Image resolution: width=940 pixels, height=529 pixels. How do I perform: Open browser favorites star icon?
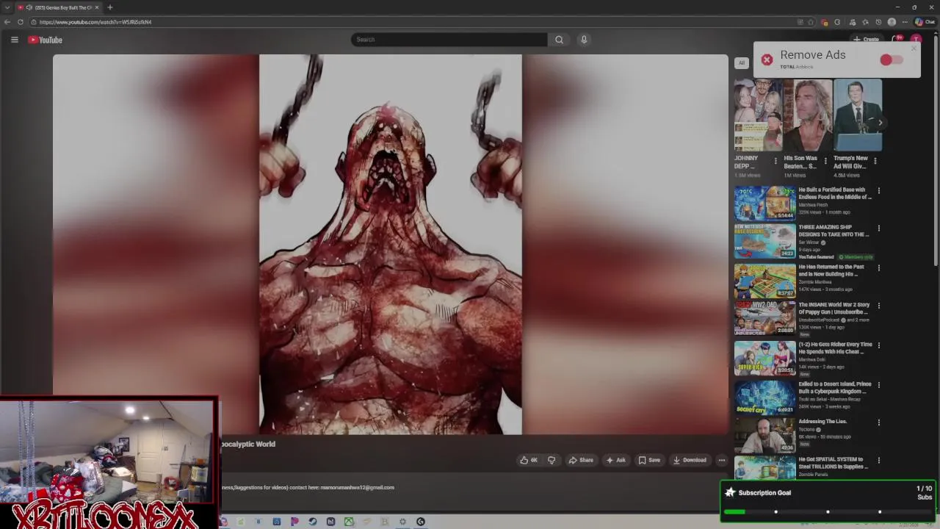(865, 22)
